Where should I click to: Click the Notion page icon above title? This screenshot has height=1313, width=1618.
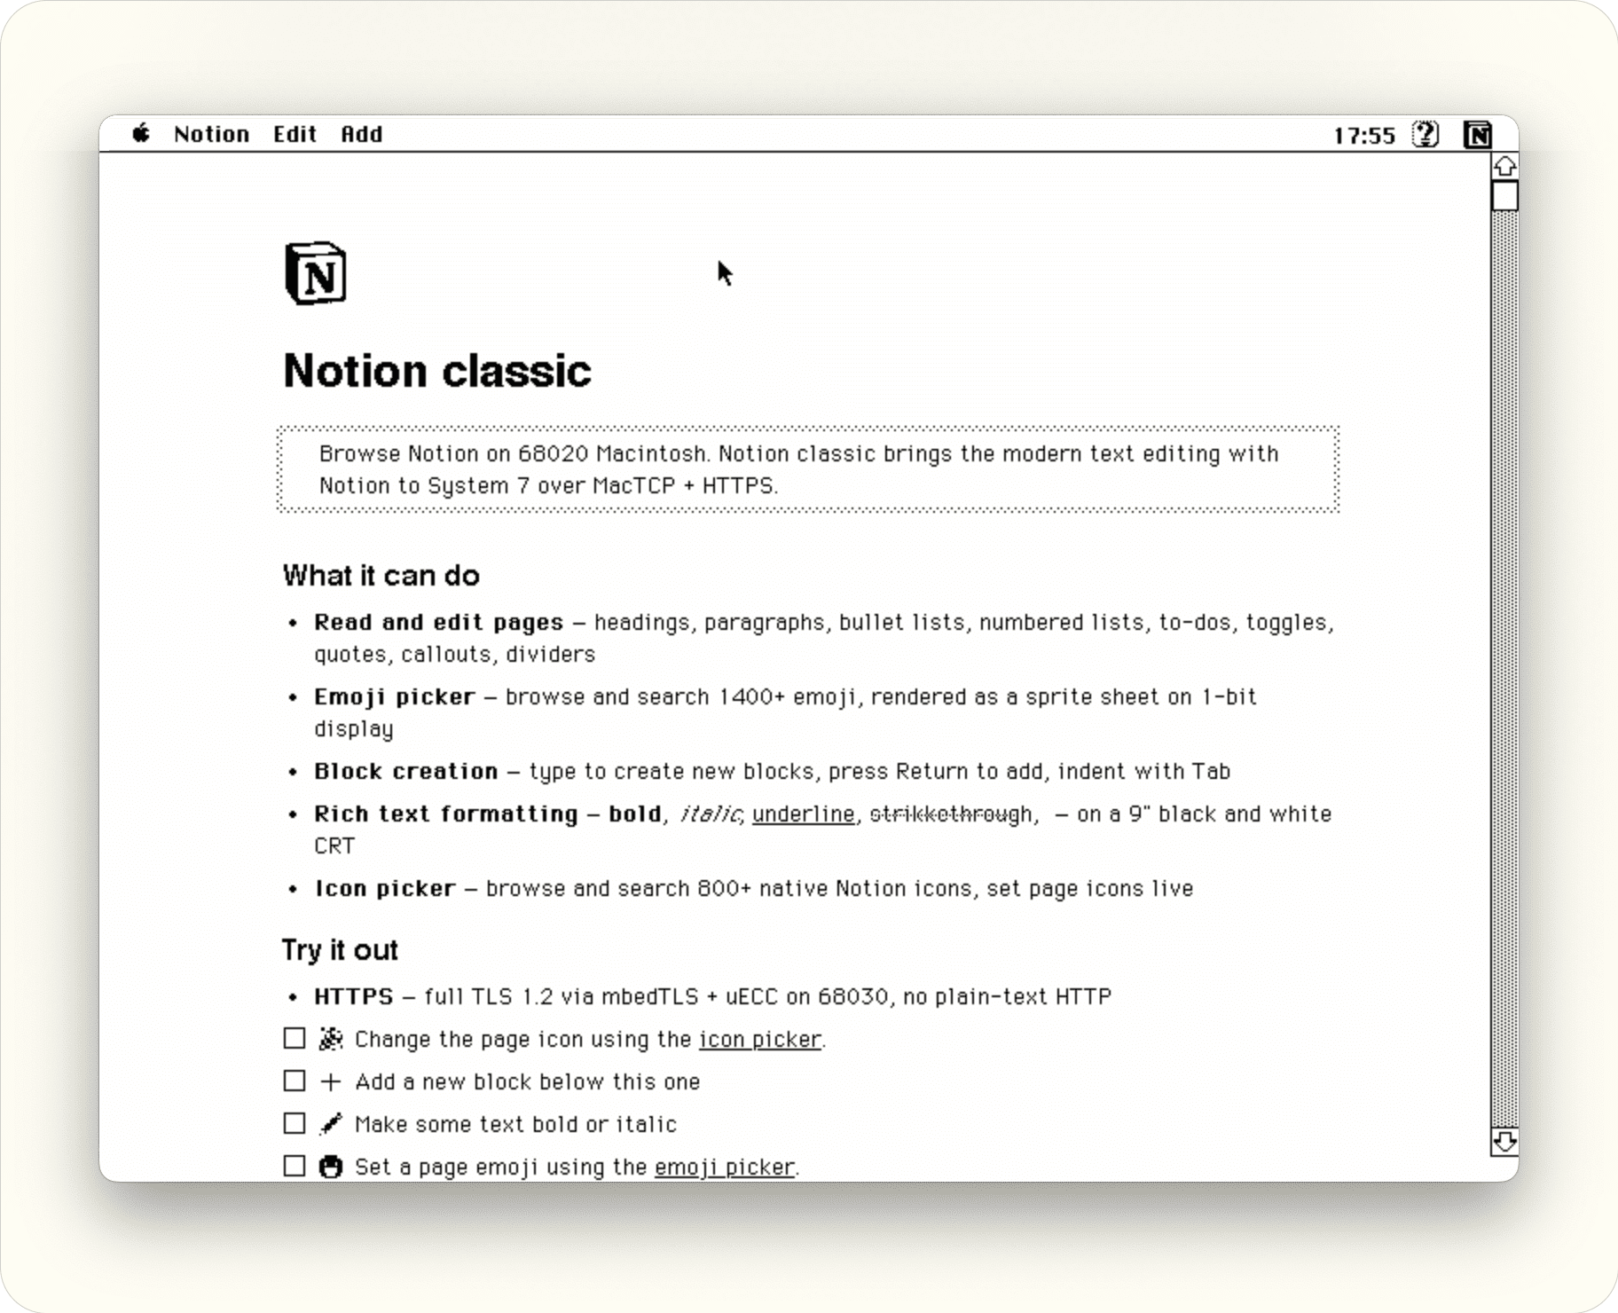(x=316, y=273)
